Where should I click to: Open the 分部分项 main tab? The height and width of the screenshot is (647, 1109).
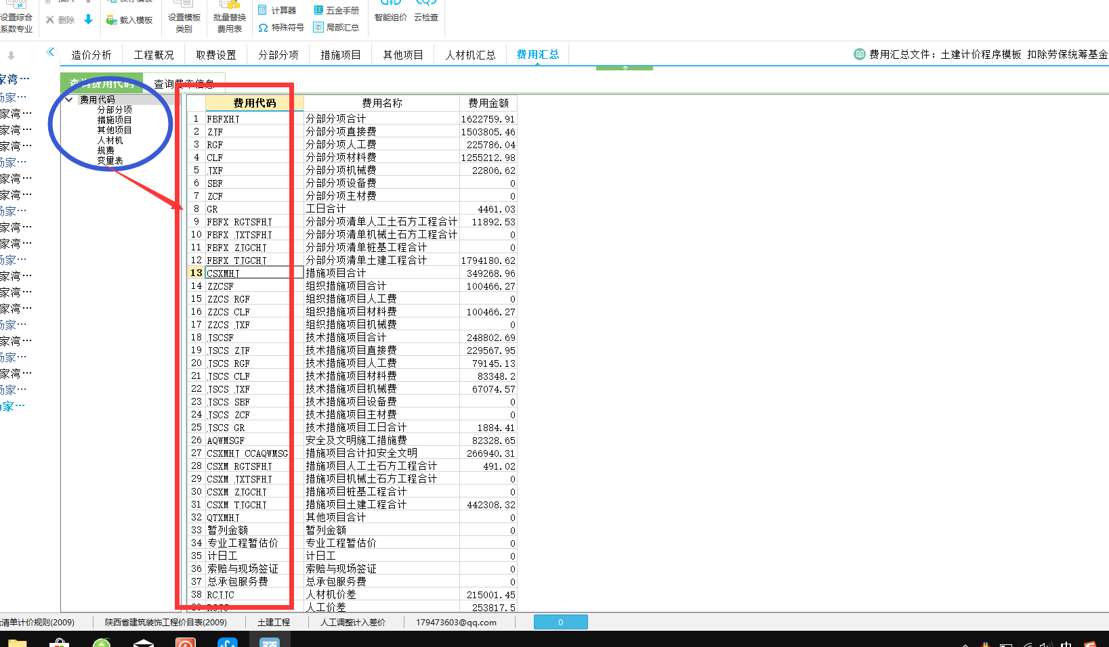tap(278, 55)
